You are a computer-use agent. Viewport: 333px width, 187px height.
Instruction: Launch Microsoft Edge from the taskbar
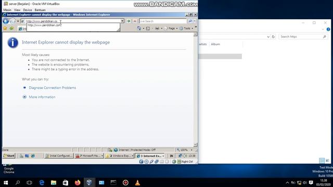(x=42, y=182)
